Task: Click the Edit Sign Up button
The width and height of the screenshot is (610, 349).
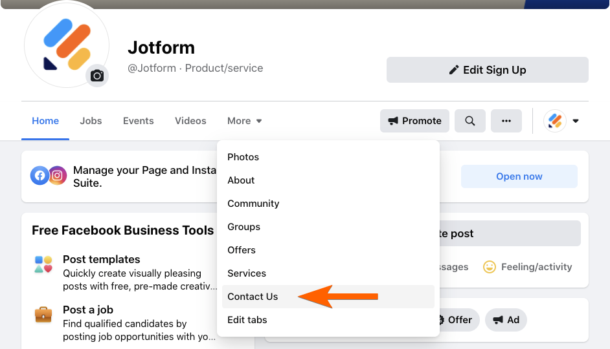Action: [487, 70]
